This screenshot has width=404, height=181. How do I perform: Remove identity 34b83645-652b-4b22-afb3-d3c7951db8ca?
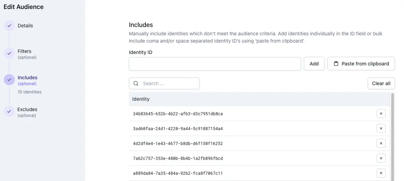pos(381,114)
